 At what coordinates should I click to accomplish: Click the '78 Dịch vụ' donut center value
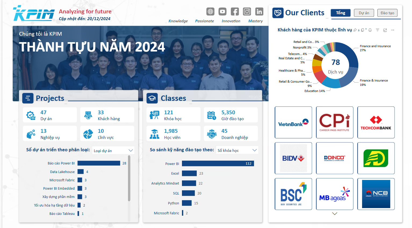click(336, 66)
